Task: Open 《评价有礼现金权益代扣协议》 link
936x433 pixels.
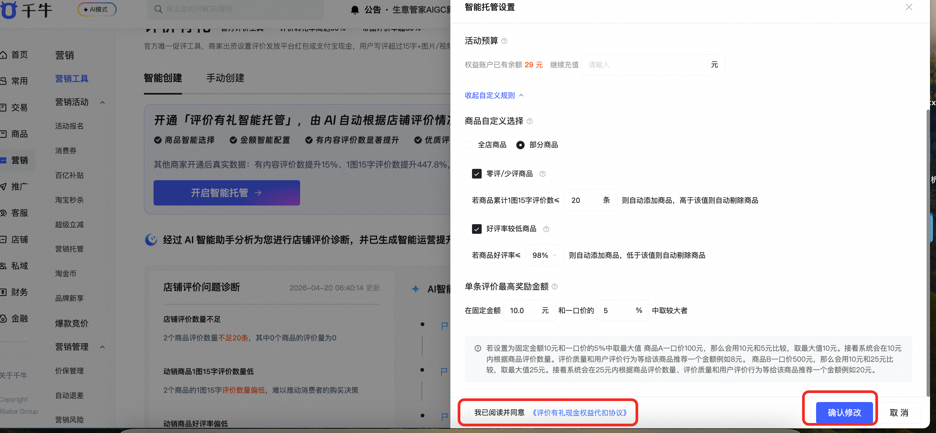Action: pos(579,413)
